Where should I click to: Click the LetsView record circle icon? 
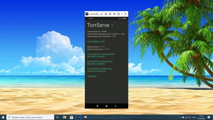click(106, 14)
